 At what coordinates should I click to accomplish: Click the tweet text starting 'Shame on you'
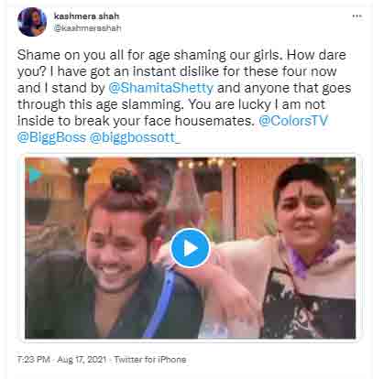pos(184,96)
